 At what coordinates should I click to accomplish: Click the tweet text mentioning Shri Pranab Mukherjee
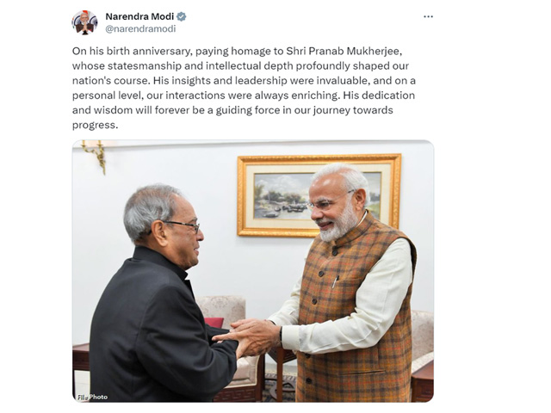[244, 88]
